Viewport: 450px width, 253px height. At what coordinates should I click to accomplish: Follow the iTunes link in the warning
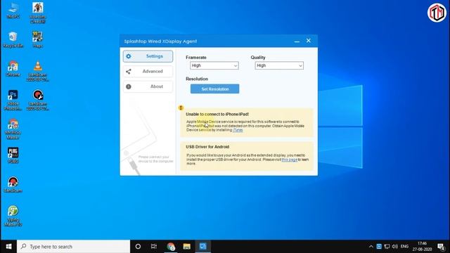click(x=238, y=130)
